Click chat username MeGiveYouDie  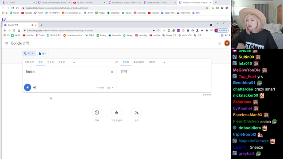click(247, 70)
